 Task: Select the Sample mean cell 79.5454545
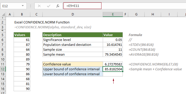(x=113, y=55)
